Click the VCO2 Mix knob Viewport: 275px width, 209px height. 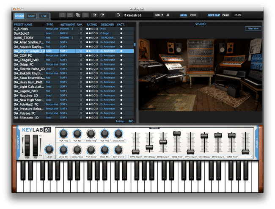(63, 150)
